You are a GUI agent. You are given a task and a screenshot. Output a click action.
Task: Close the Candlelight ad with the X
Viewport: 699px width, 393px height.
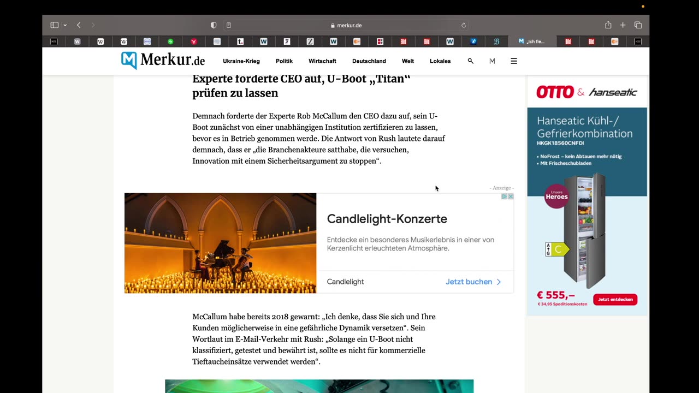pos(511,196)
